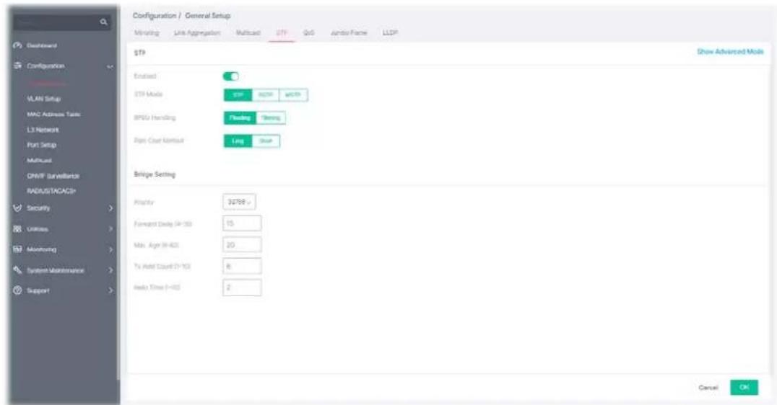Click the Support question-mark icon
The height and width of the screenshot is (405, 777).
[x=18, y=290]
